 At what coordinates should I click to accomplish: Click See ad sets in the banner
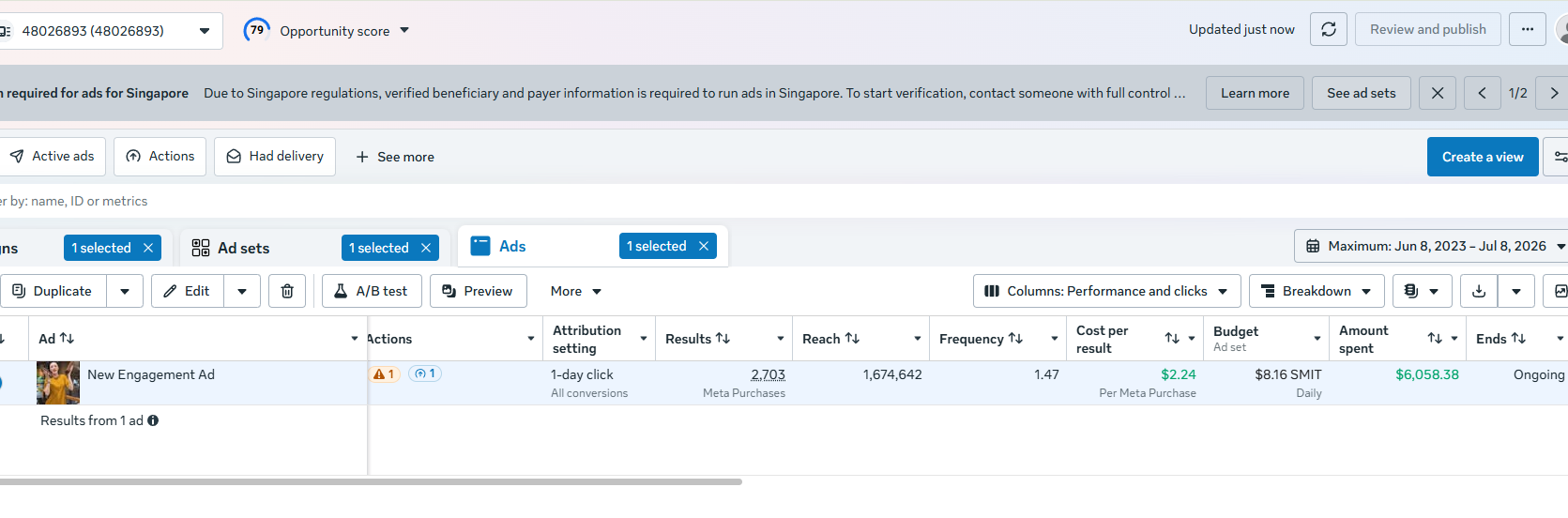(1361, 93)
